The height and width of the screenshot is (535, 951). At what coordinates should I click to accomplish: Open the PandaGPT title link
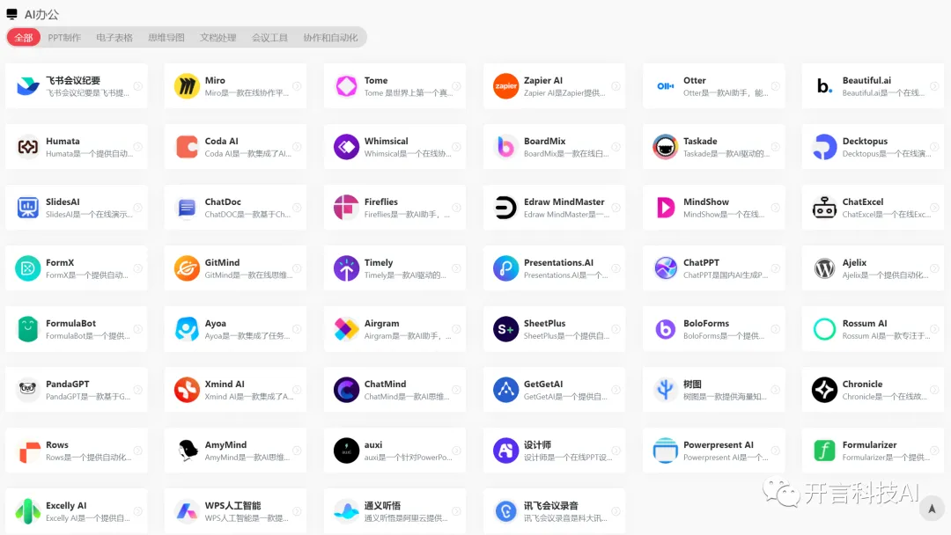click(67, 385)
